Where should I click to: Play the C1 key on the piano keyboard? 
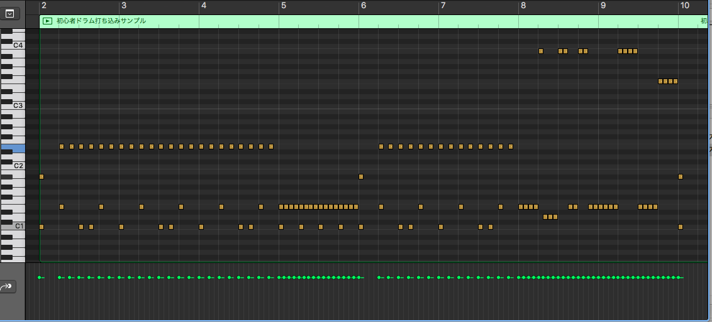click(x=13, y=226)
